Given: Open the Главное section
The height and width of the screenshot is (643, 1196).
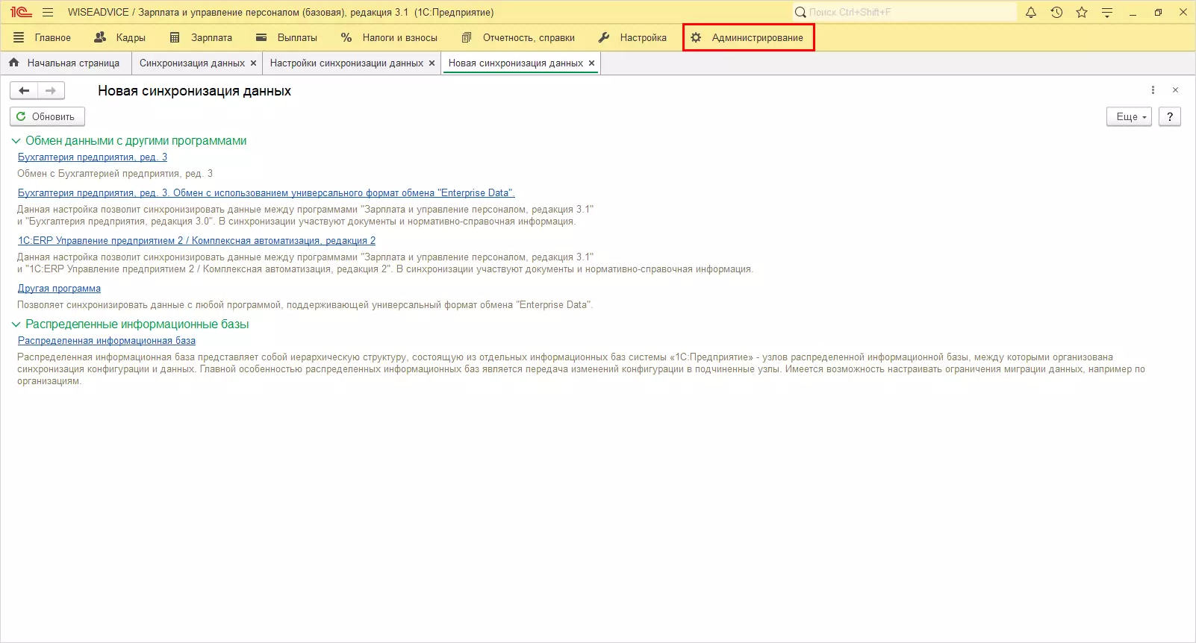Looking at the screenshot, I should (x=42, y=37).
